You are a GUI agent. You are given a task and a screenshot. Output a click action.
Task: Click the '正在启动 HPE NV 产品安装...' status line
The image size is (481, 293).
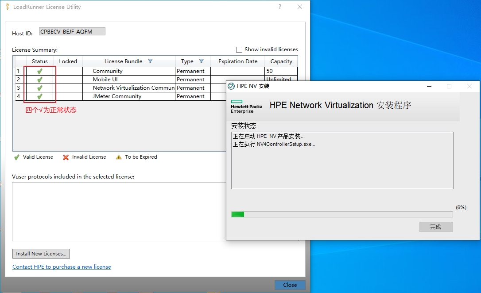pyautogui.click(x=269, y=136)
